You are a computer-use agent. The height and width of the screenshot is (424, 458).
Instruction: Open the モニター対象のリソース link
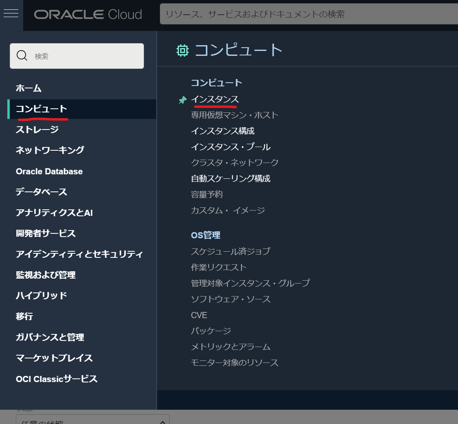point(235,362)
